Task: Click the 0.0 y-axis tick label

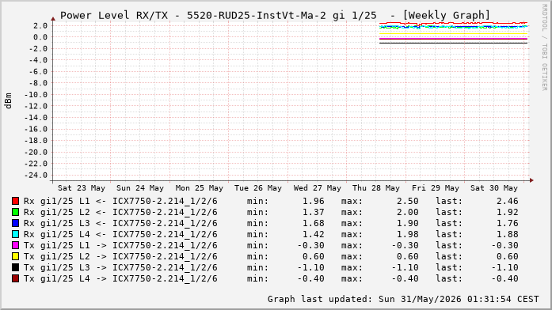Action: [x=40, y=37]
